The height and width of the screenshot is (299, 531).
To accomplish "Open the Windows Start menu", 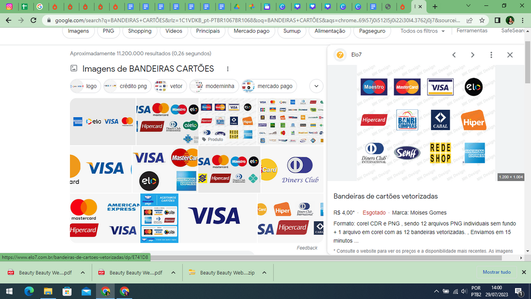I will coord(9,291).
